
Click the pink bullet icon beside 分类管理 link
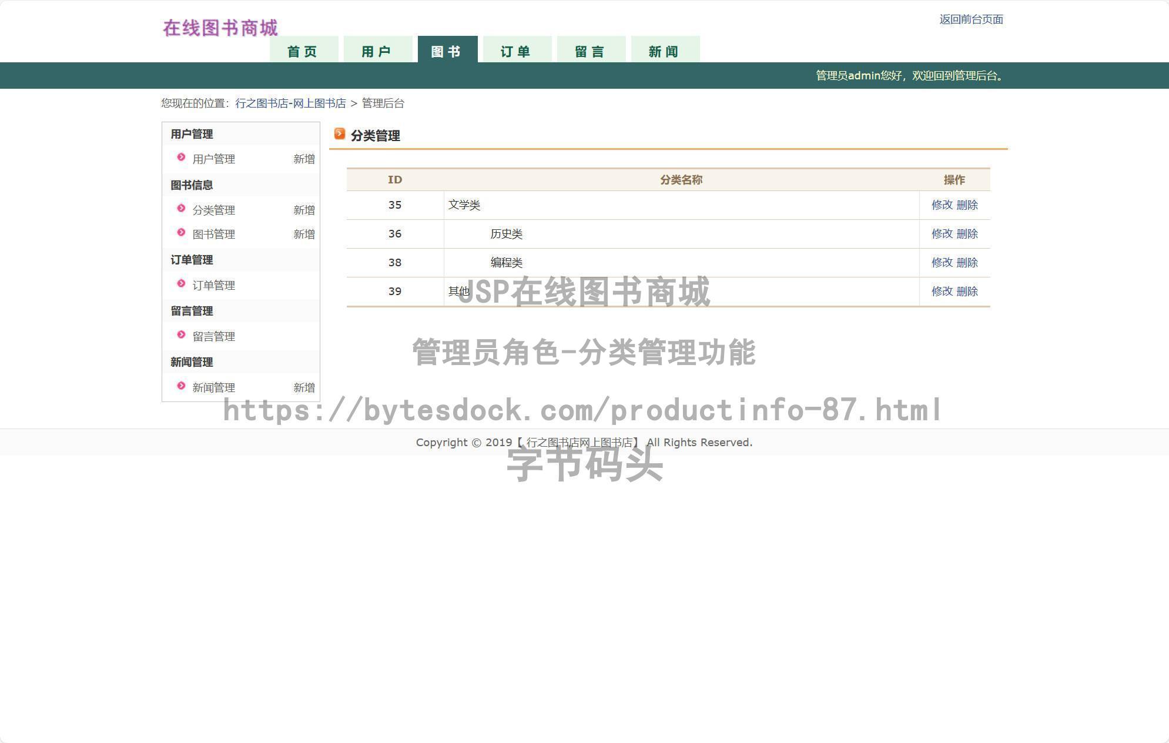pyautogui.click(x=181, y=208)
